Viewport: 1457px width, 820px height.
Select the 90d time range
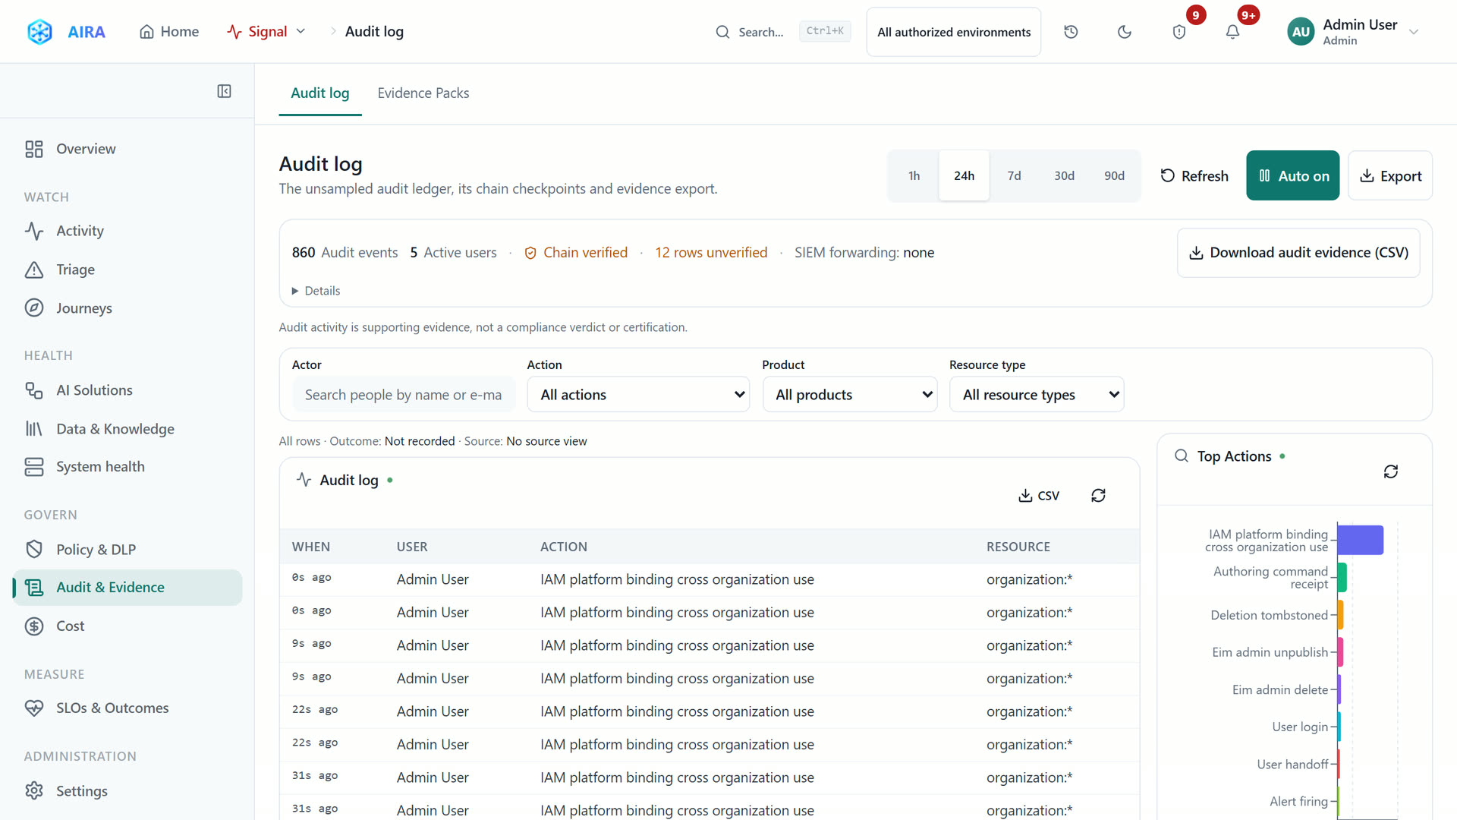pos(1114,175)
